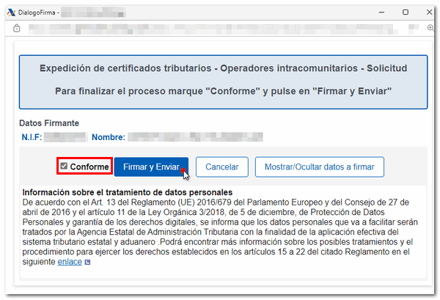Toggle Mostrar/Ocultar datos a firmar

click(320, 167)
